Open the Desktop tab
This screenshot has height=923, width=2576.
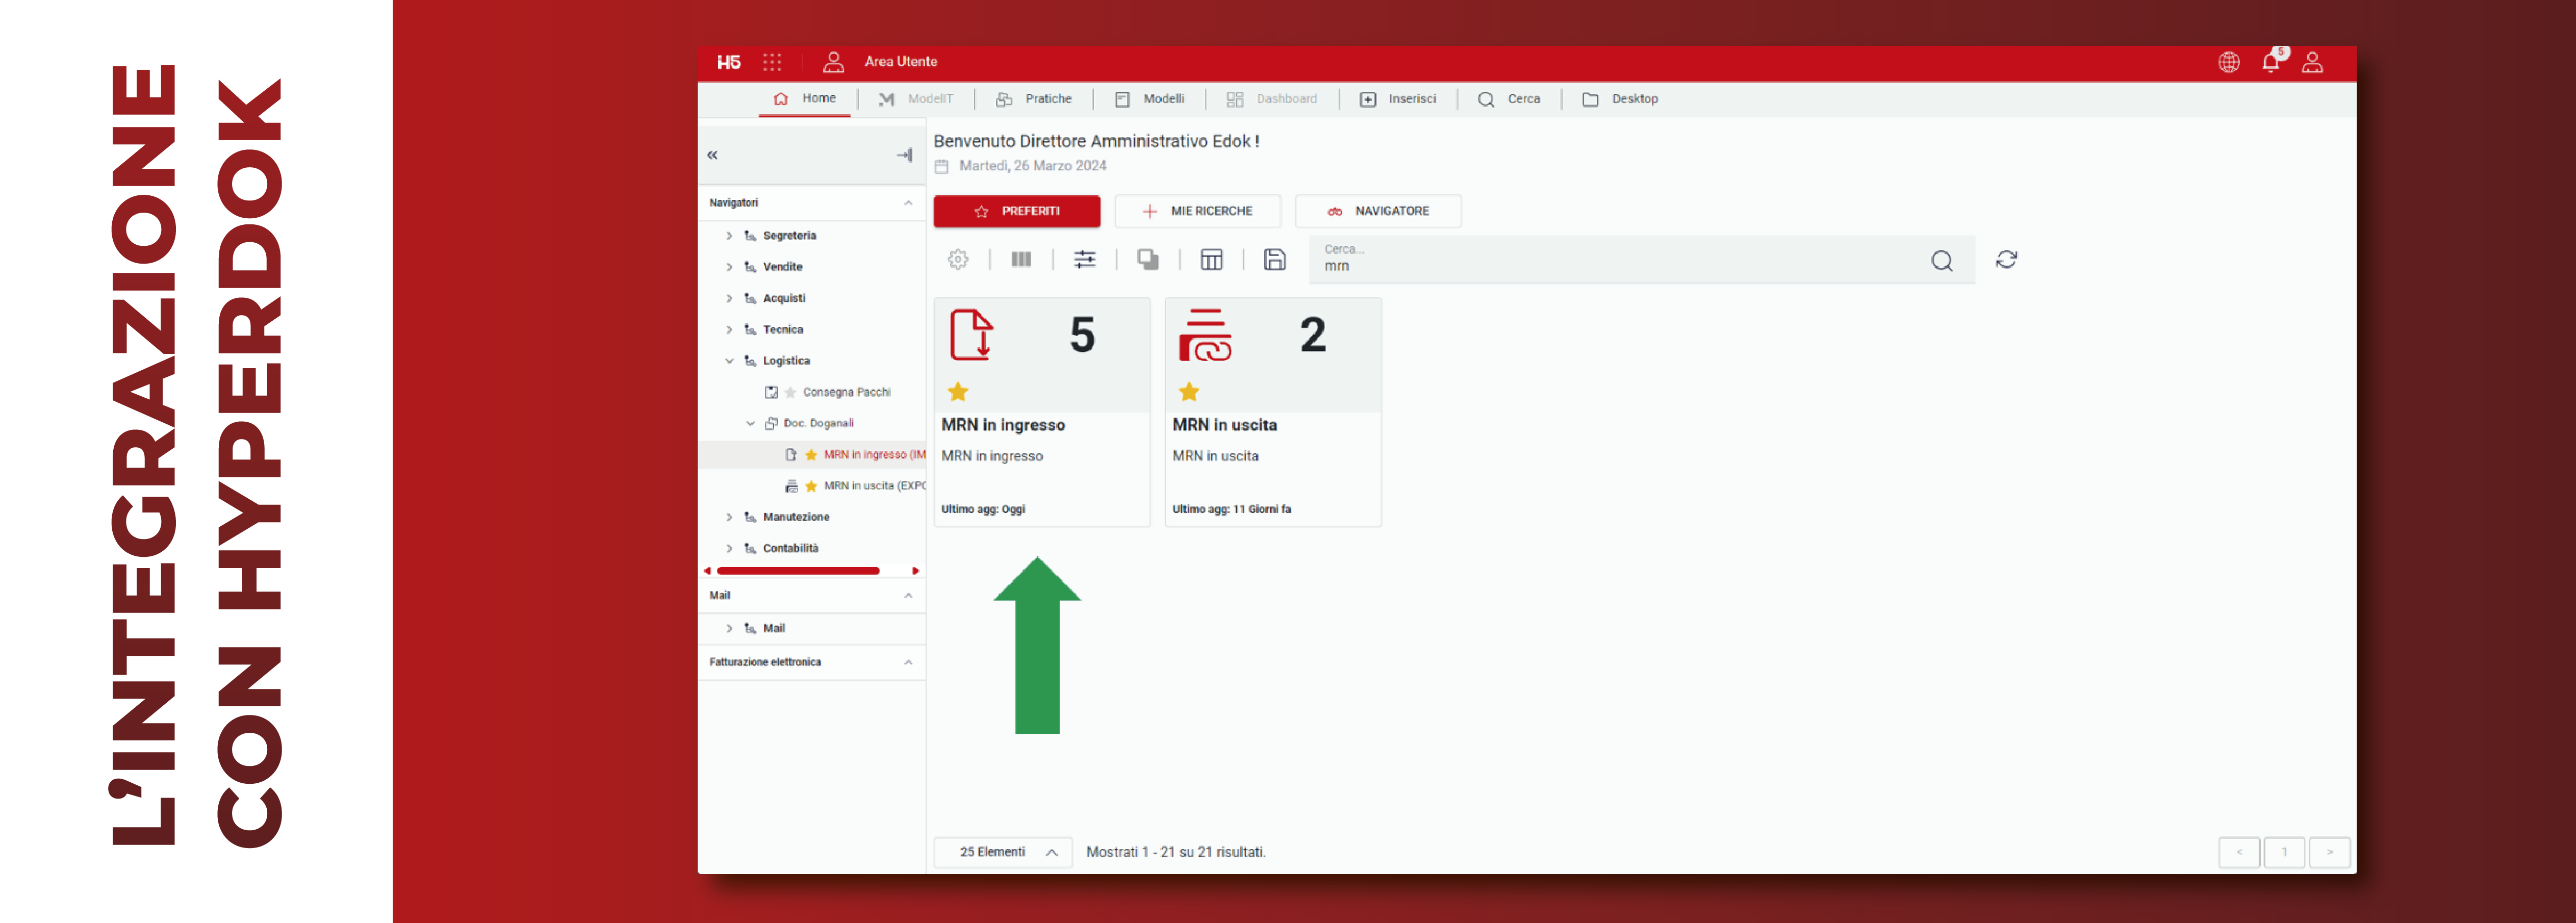tap(1620, 99)
